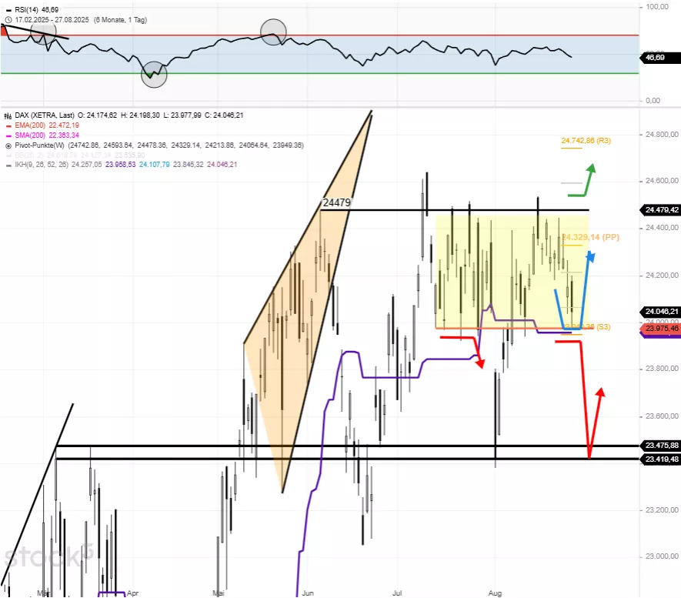Click the 23.800,00 price axis label
The image size is (681, 598).
click(x=662, y=369)
